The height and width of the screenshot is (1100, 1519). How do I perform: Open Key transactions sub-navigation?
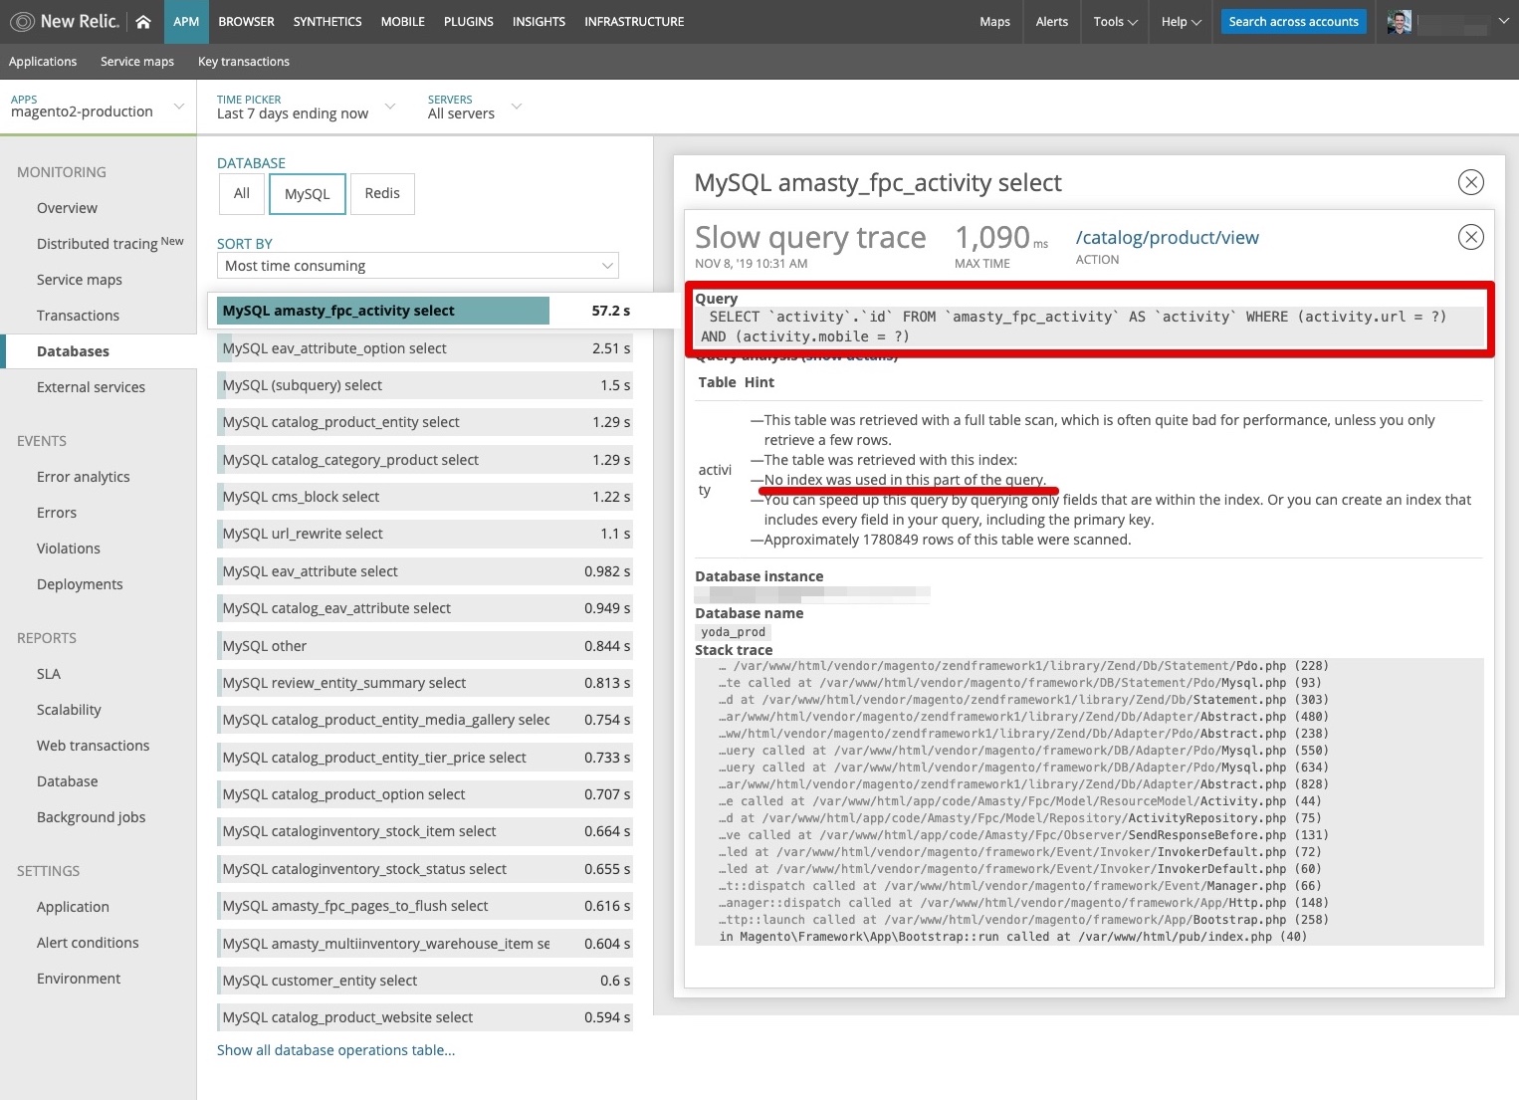tap(244, 62)
